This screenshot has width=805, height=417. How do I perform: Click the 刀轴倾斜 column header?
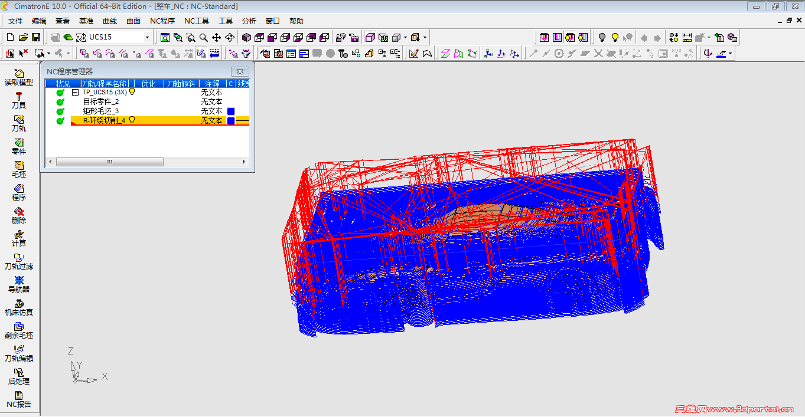click(181, 84)
